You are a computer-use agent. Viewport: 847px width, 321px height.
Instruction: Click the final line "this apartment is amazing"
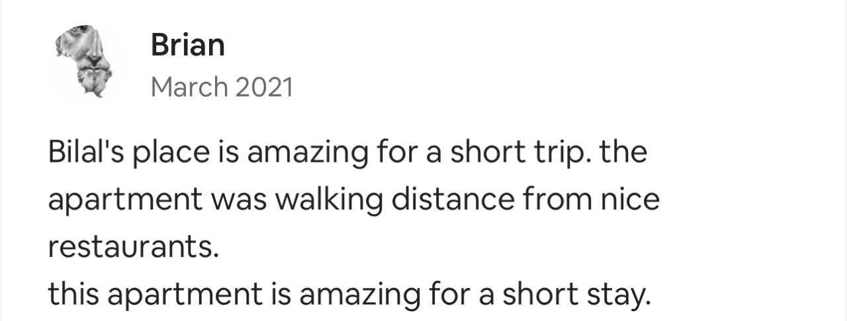(x=350, y=295)
